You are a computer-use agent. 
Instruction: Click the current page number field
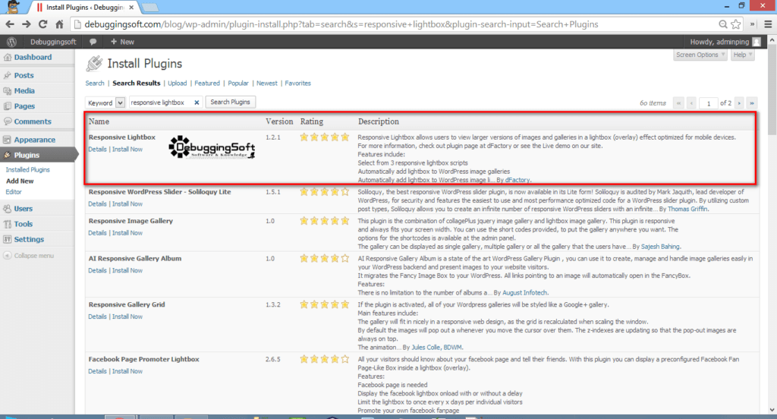coord(709,103)
